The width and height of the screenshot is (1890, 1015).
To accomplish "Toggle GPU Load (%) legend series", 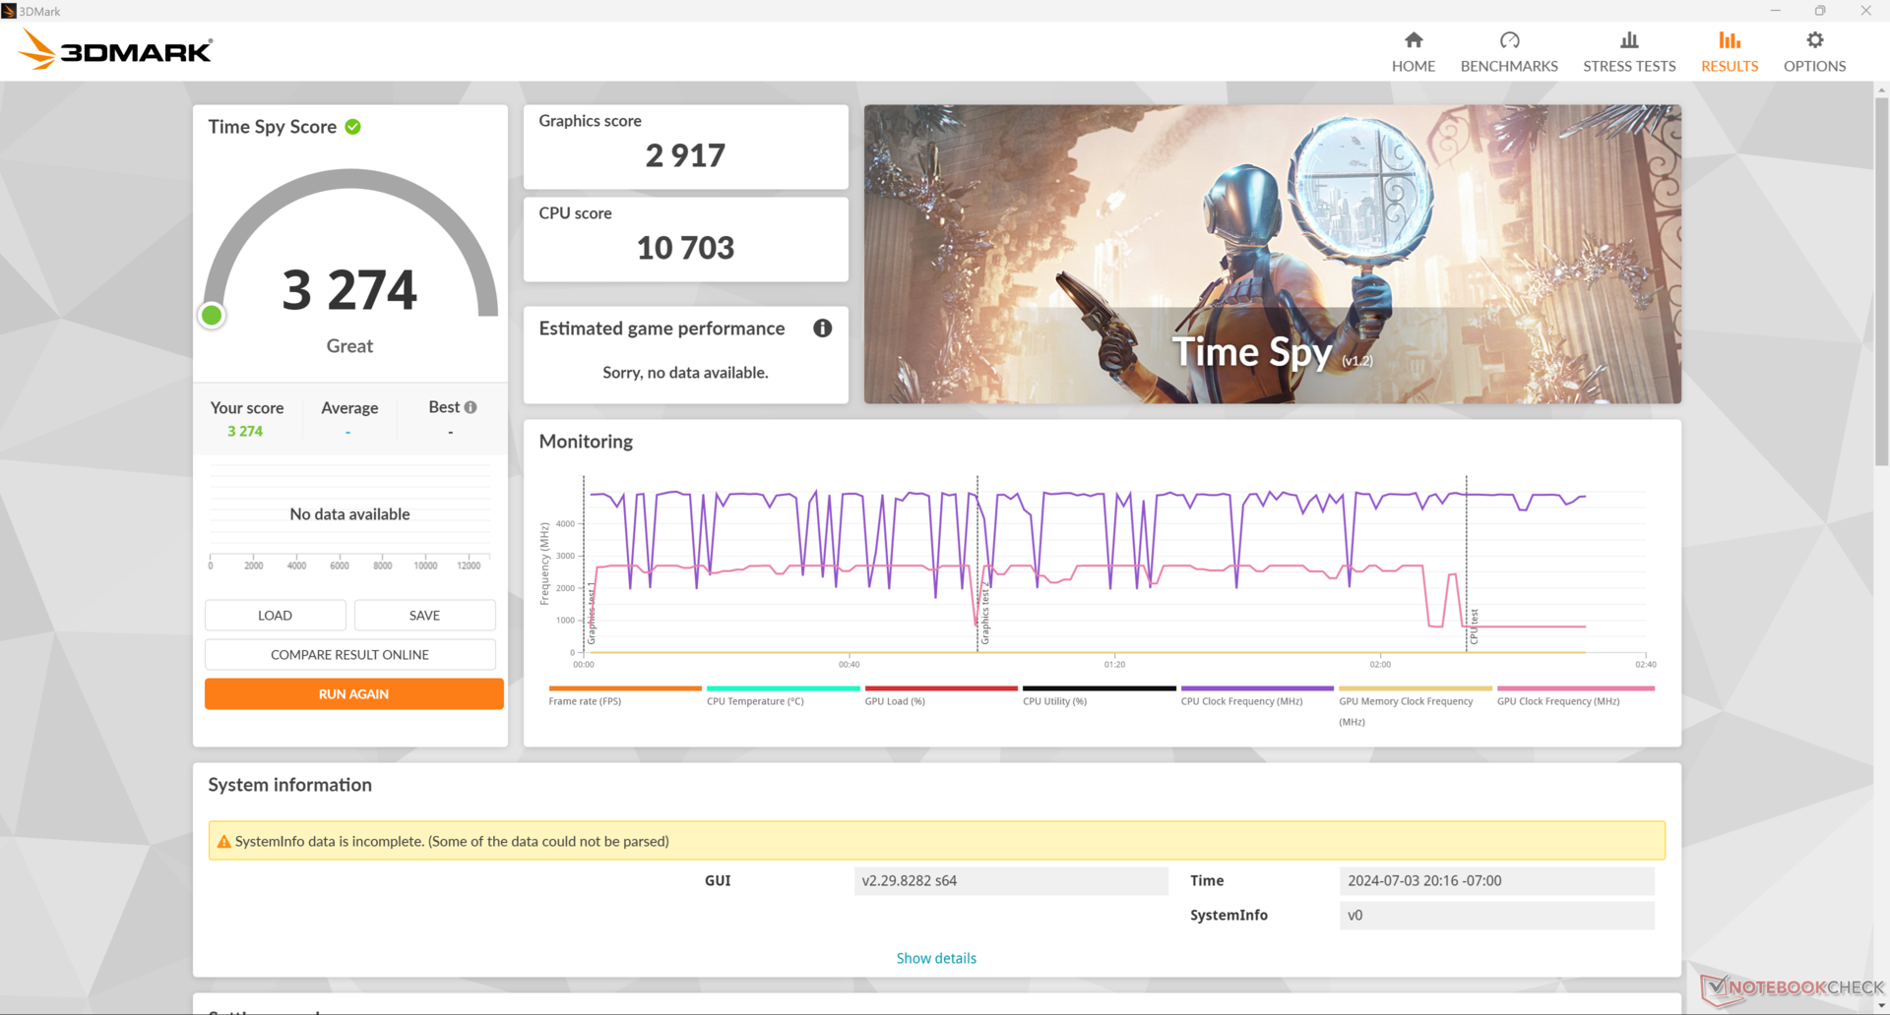I will pos(895,701).
